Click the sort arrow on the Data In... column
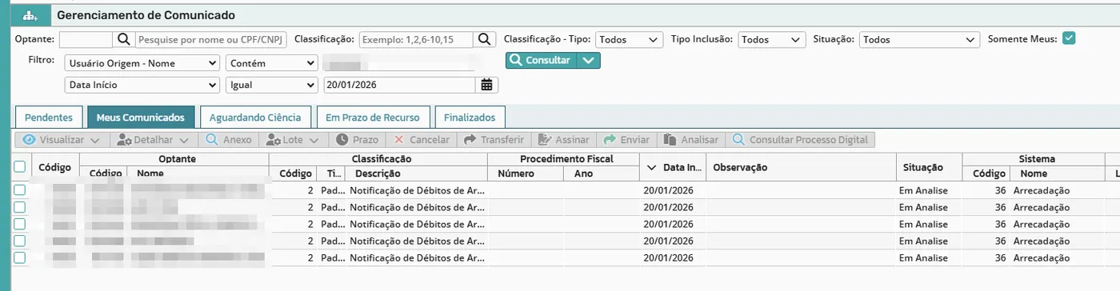Viewport: 1120px width, 291px height. coord(650,167)
